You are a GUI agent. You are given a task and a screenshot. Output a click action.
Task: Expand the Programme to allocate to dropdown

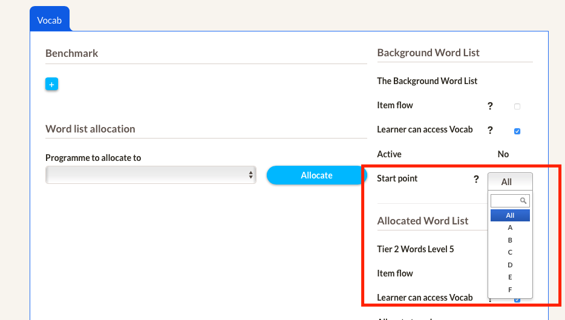click(151, 175)
